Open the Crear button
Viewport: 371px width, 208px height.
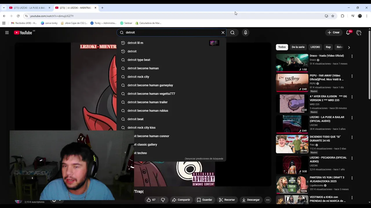pos(333,33)
